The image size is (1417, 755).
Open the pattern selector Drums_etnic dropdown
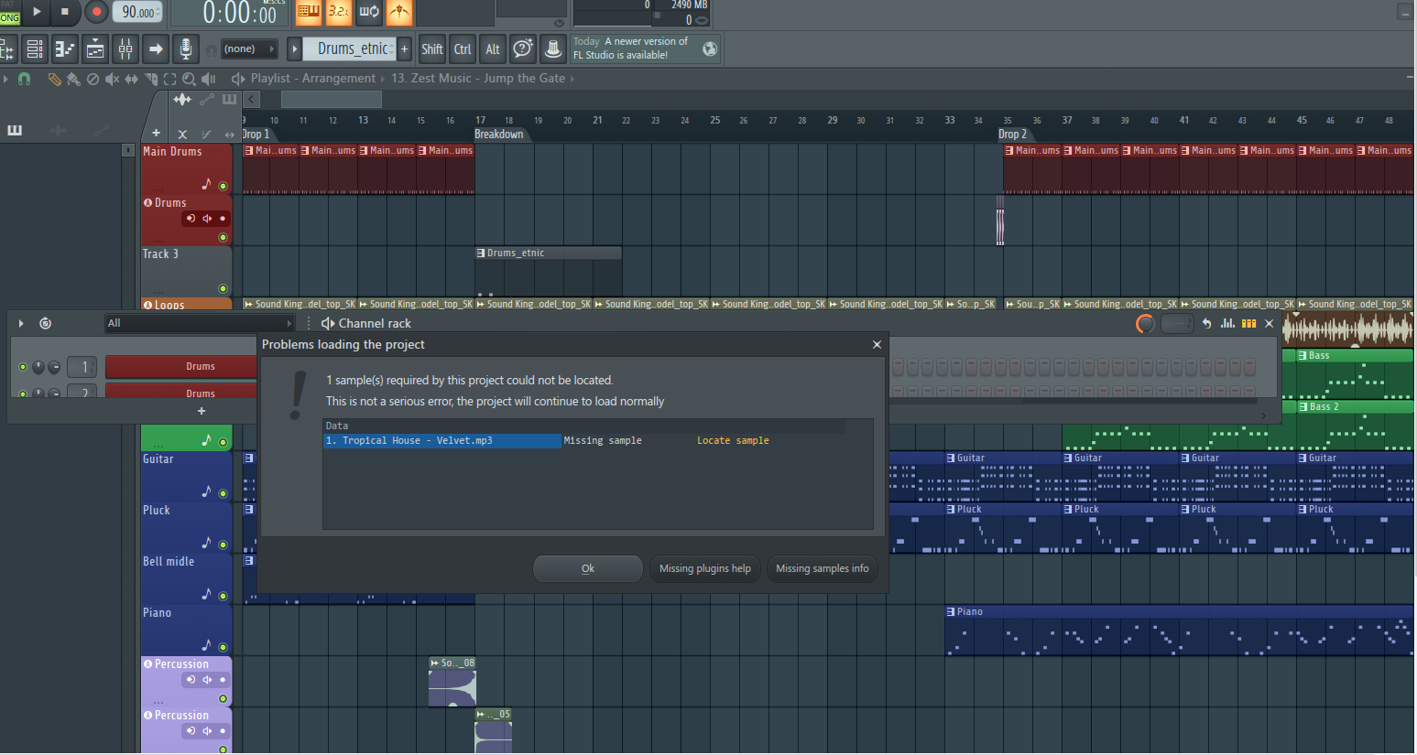(x=350, y=49)
